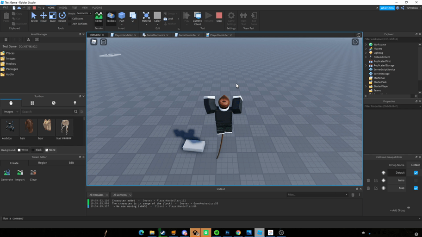Generate terrain in Terrain Editor

pos(7,175)
